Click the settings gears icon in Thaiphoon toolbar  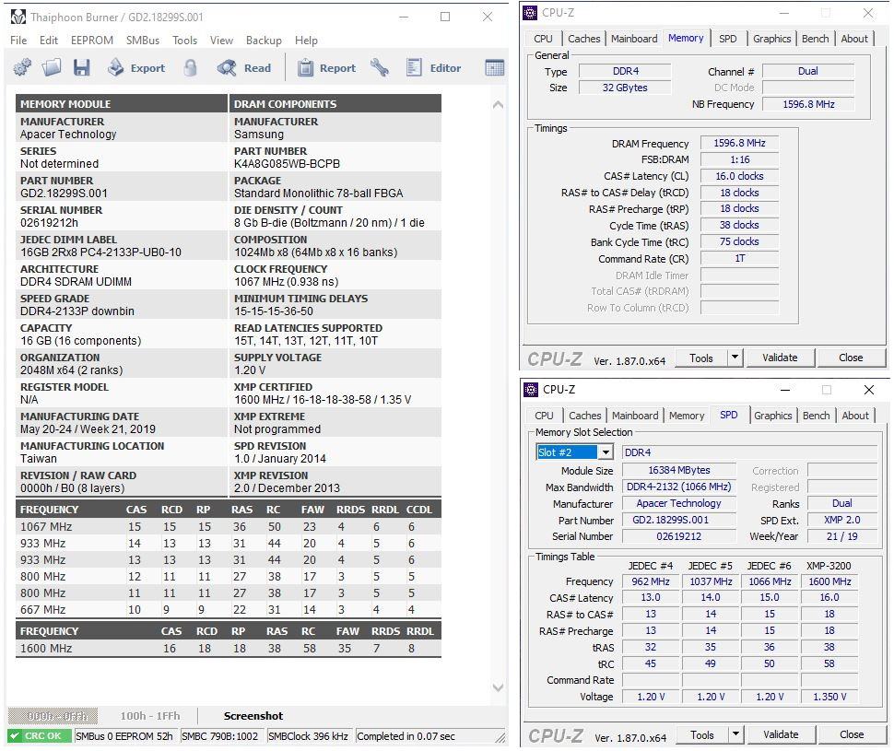coord(22,67)
